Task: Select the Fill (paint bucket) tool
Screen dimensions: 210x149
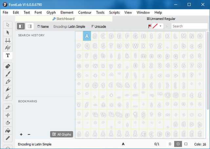Action: point(8,130)
